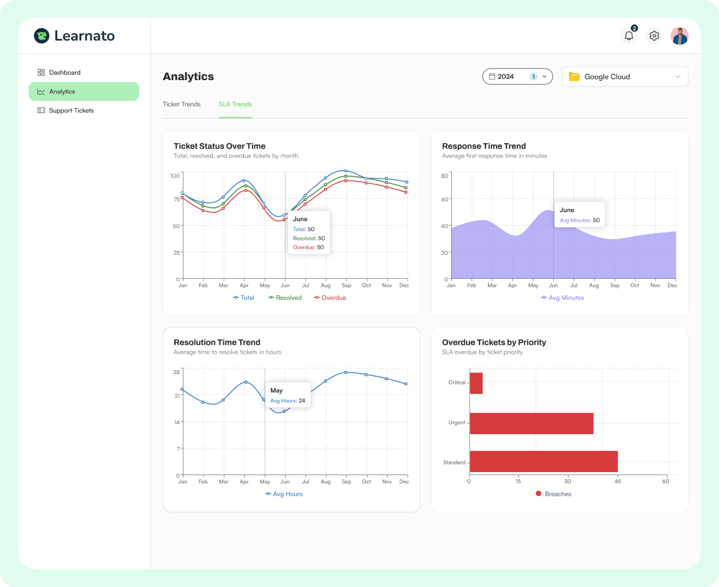Toggle the Avg Hours legend series
Image resolution: width=719 pixels, height=587 pixels.
(284, 494)
